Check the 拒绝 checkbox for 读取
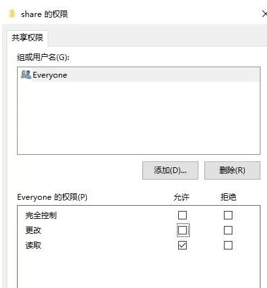Viewport: 267px width, 288px height. pos(228,246)
